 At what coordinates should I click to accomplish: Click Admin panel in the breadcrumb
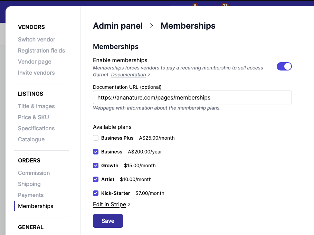point(117,26)
